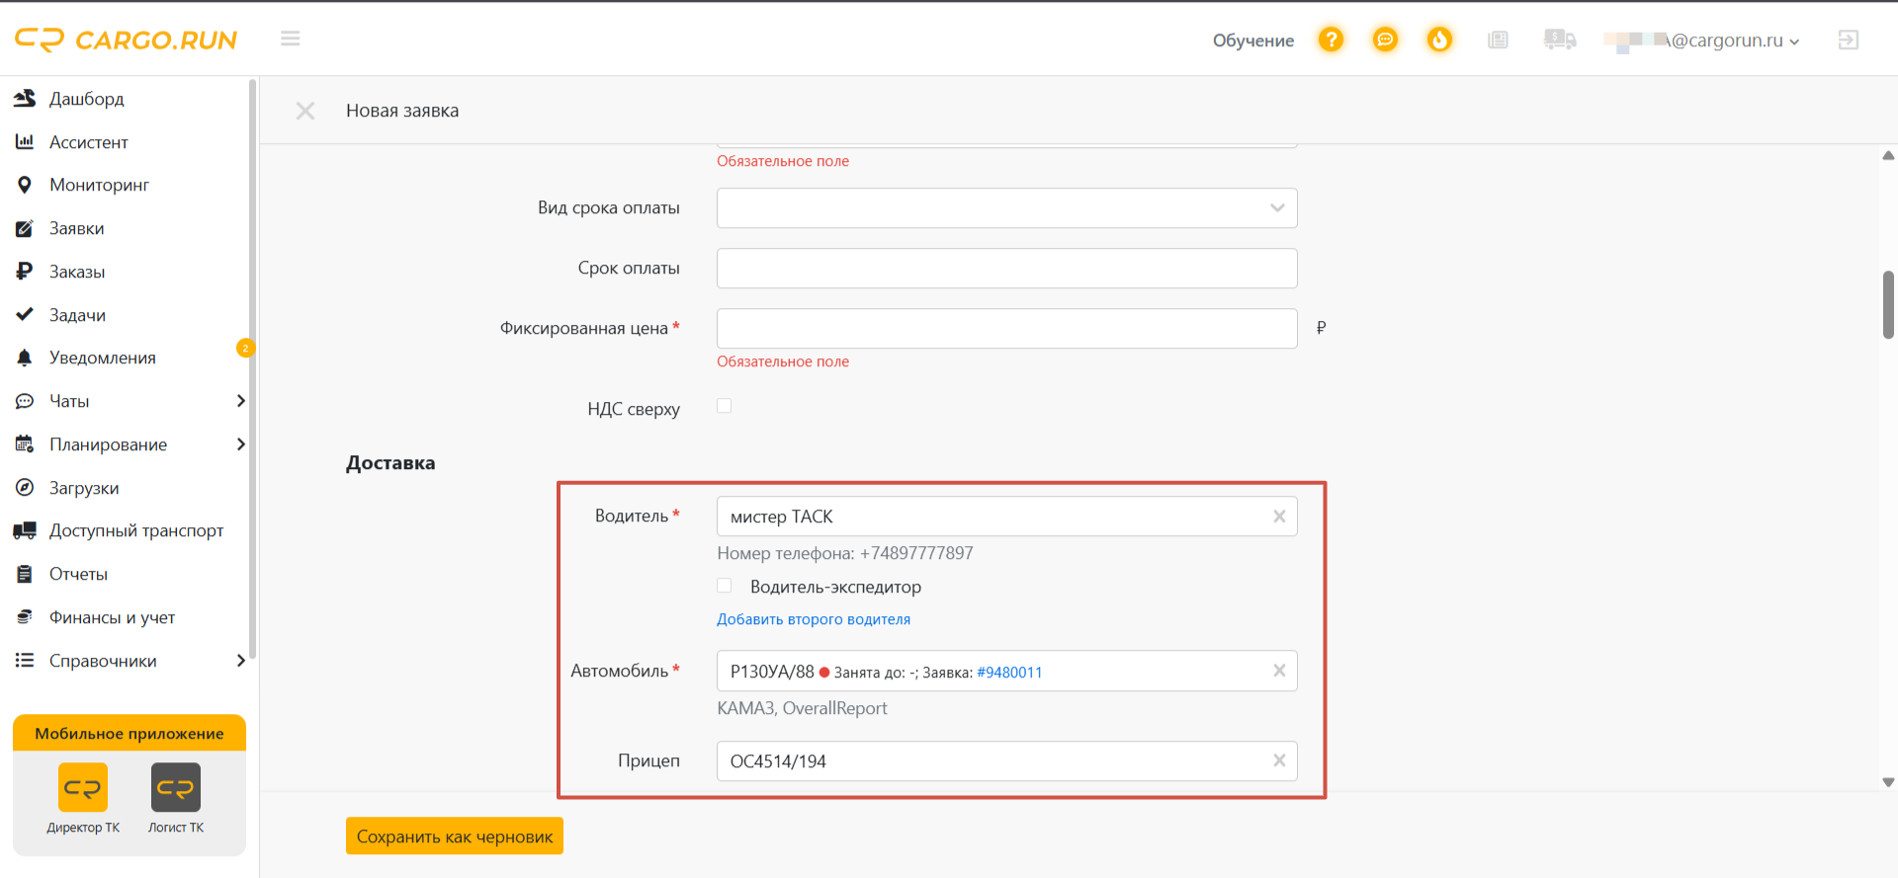Open Мониторинг in sidebar

(99, 185)
